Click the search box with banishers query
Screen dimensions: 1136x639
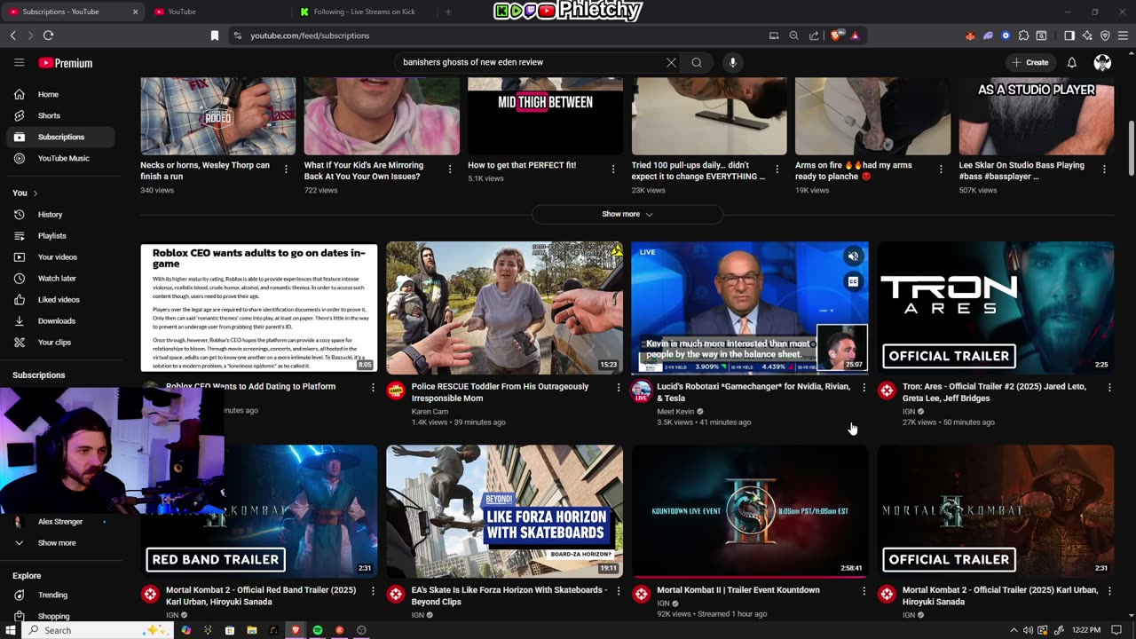tap(528, 62)
